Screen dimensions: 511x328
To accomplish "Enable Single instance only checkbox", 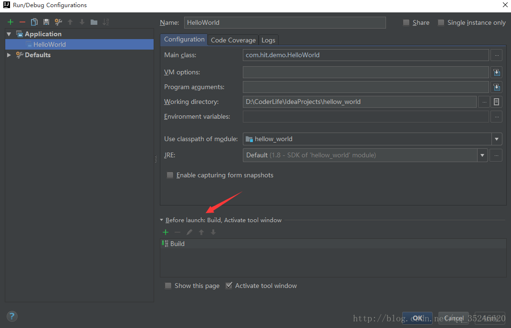I will pyautogui.click(x=441, y=22).
